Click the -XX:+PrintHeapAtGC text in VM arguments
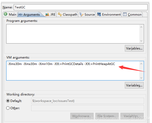 pos(100,64)
